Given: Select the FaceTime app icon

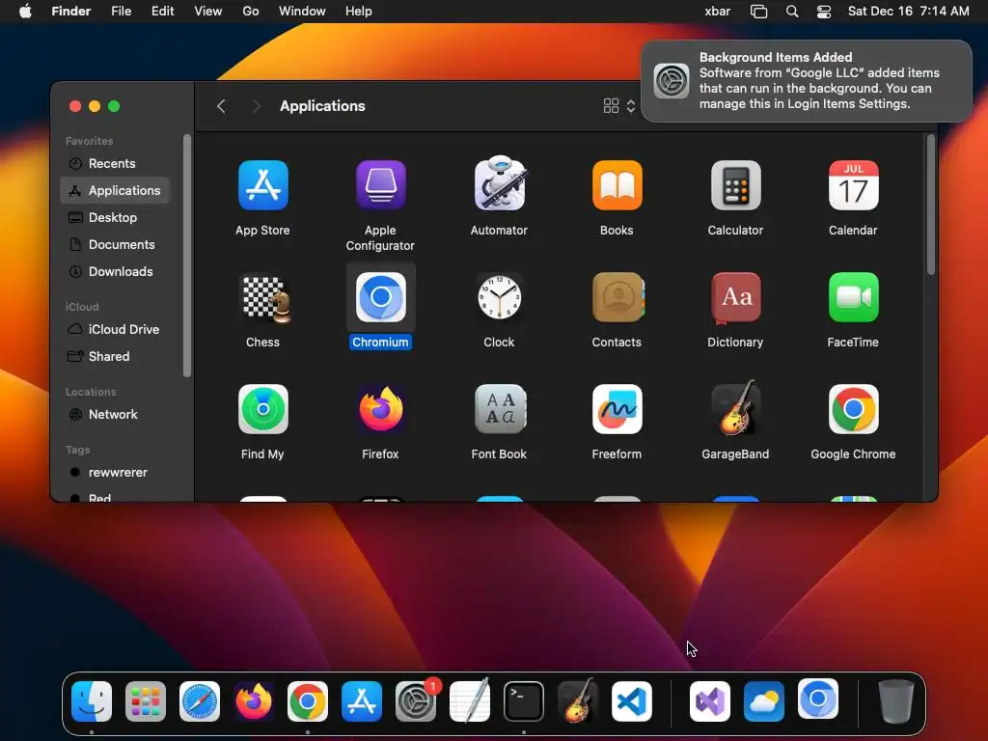Looking at the screenshot, I should (853, 297).
